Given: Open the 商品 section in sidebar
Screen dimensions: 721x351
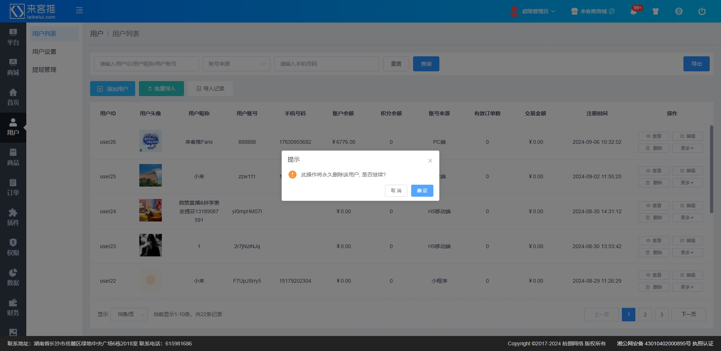Looking at the screenshot, I should (x=13, y=157).
